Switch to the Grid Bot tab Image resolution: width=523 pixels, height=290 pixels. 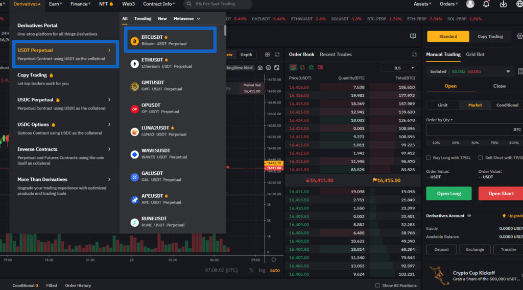(475, 54)
